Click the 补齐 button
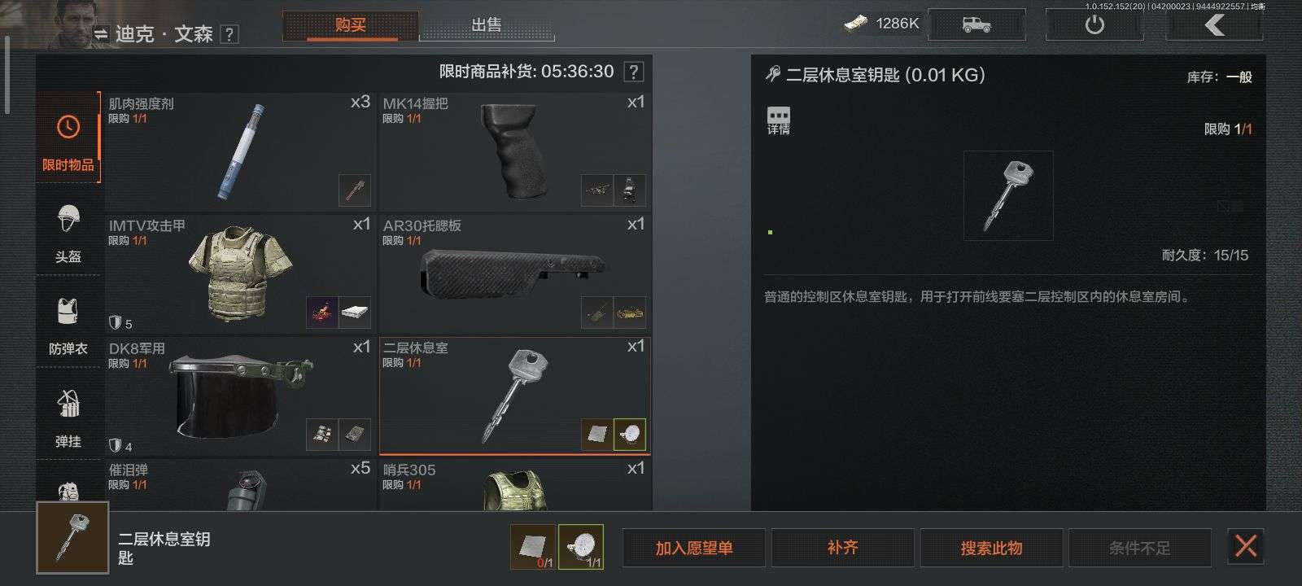 [842, 548]
